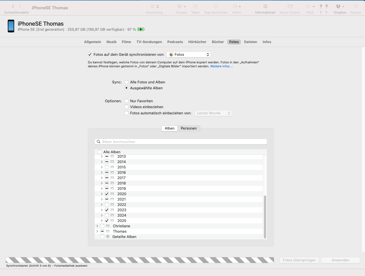
Task: Select the Alle Fotos und Alben radio
Action: 126,82
